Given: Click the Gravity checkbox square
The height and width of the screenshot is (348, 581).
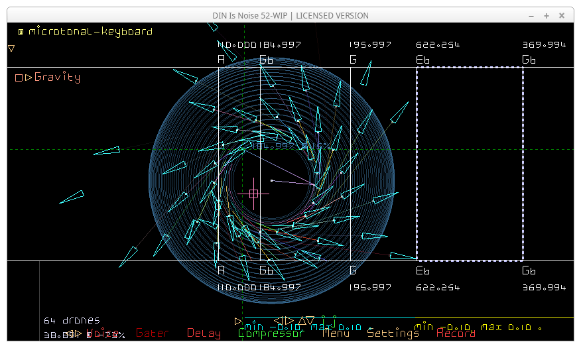Looking at the screenshot, I should (x=19, y=78).
